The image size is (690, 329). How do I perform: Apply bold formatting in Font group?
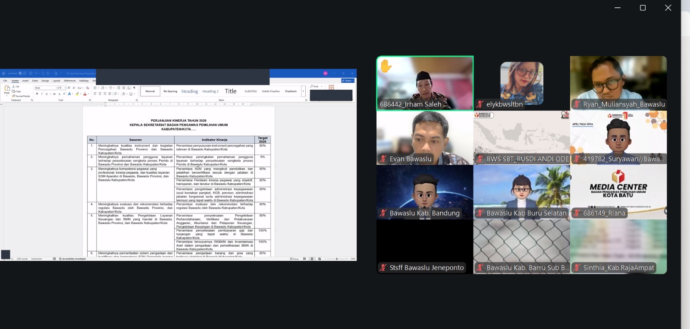click(x=37, y=94)
